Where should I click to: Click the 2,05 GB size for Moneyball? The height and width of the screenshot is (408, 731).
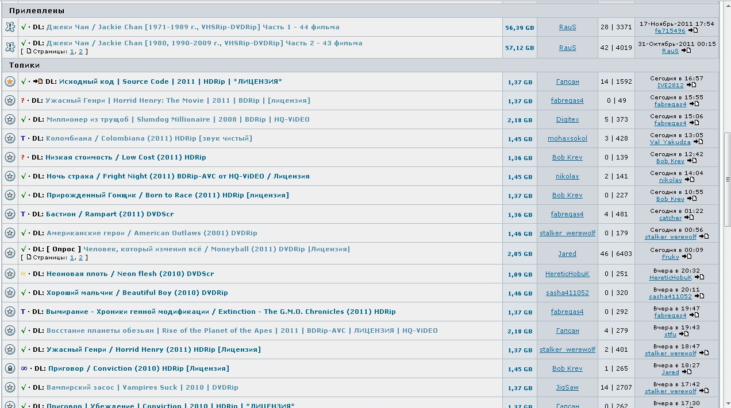point(520,254)
